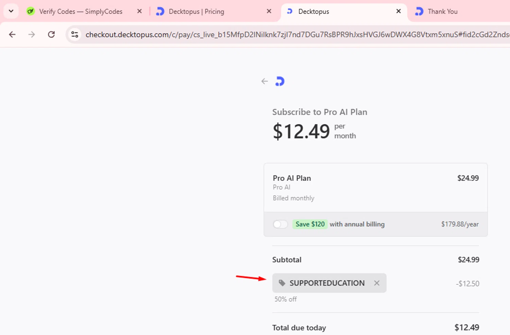This screenshot has height=335, width=510.
Task: Click the 50% off label
Action: [x=286, y=299]
